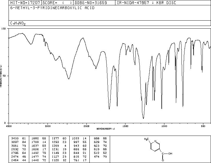Select the 1120 peak entry in the table
Screen dimensions: 211x163
59,160
